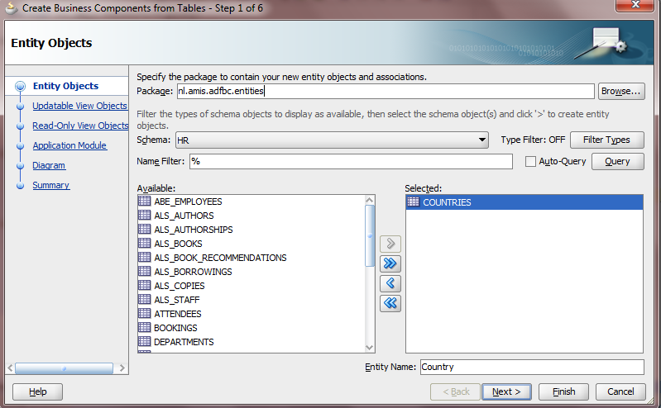Click into the Name Filter field
Screen dimensions: 661x408
coord(350,162)
